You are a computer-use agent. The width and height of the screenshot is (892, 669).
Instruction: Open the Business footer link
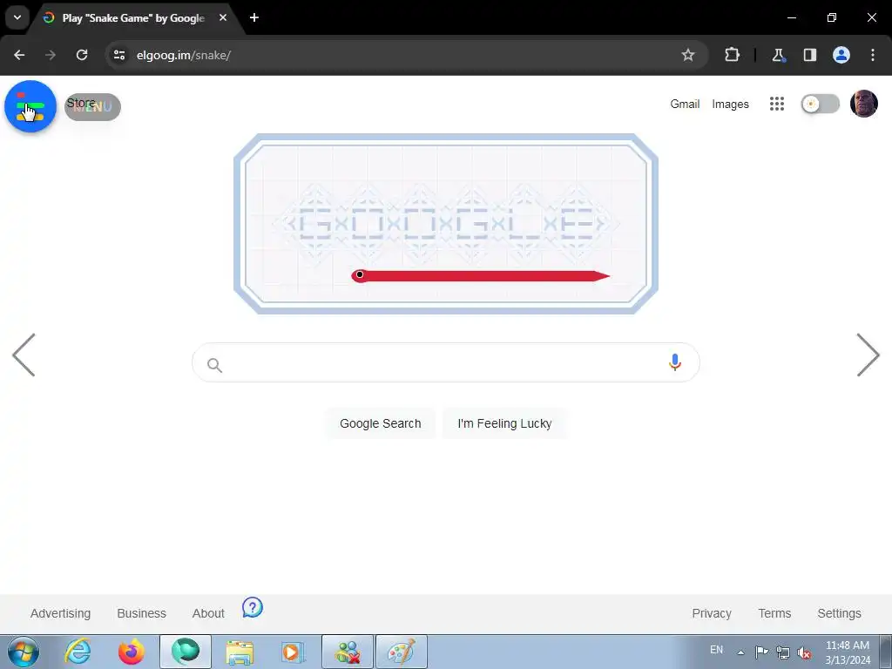142,613
